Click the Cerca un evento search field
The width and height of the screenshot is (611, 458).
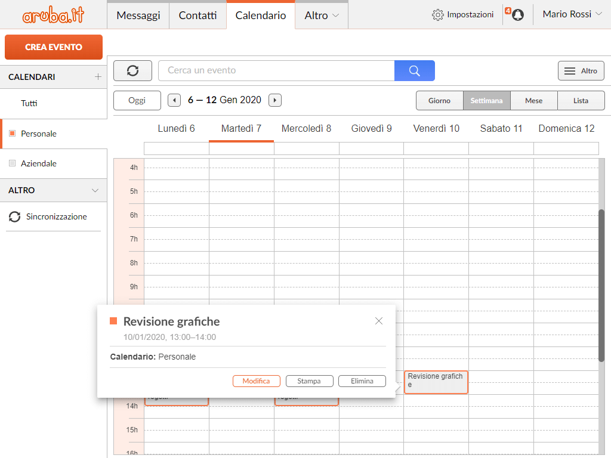(276, 70)
